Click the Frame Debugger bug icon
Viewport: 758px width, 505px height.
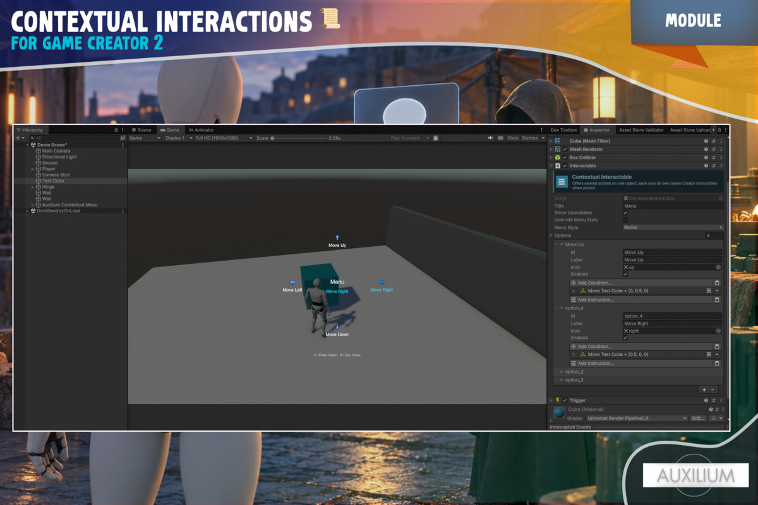click(436, 138)
